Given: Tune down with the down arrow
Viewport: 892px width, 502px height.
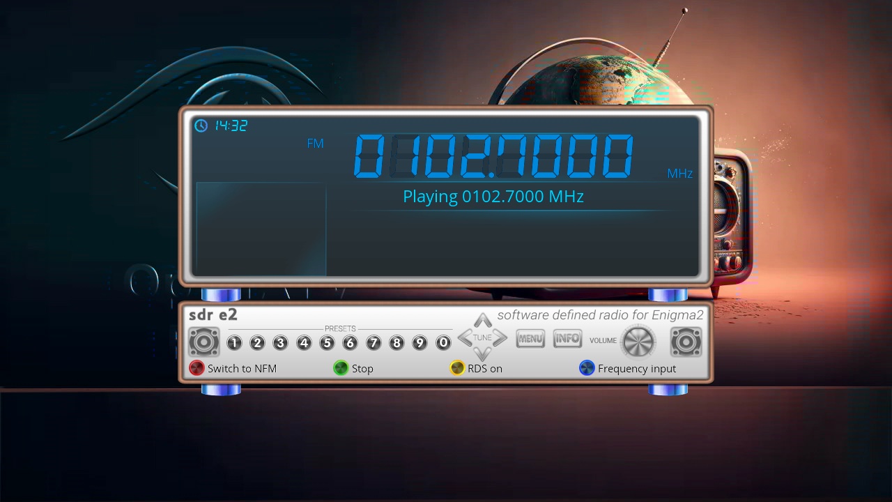Looking at the screenshot, I should pos(482,354).
